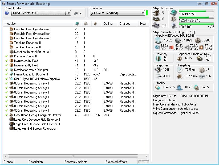Click the align time icon showing 10 s
The image size is (219, 165).
tap(179, 87)
